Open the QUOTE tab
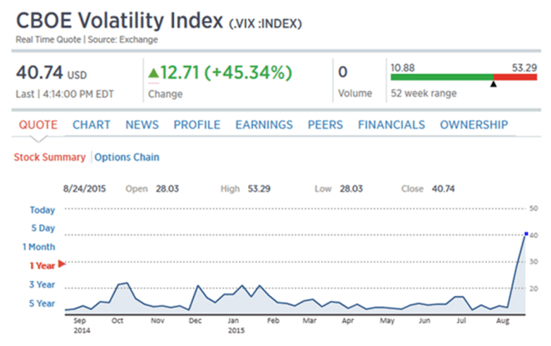This screenshot has width=551, height=346. [38, 125]
